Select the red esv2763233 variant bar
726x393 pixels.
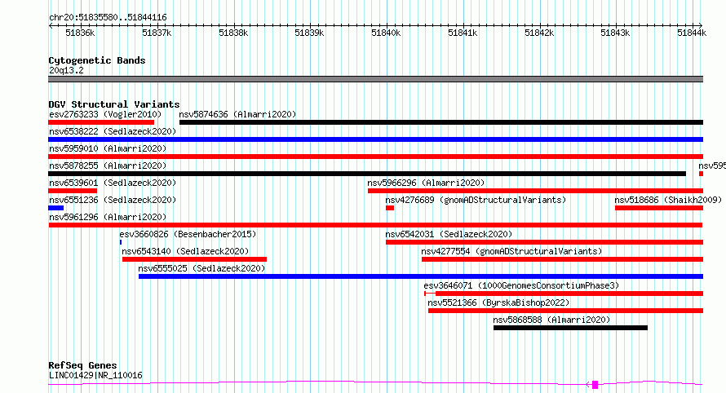click(x=101, y=122)
